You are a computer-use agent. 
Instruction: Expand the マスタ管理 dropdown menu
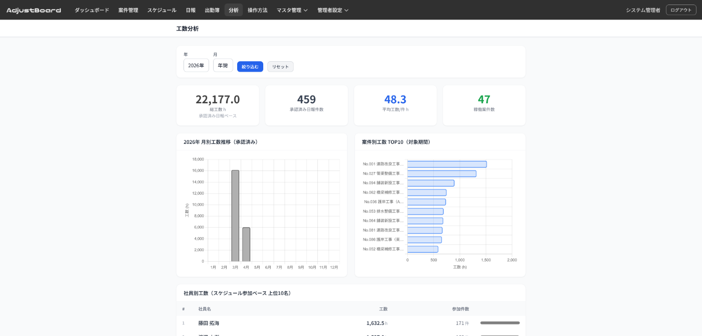tap(292, 10)
